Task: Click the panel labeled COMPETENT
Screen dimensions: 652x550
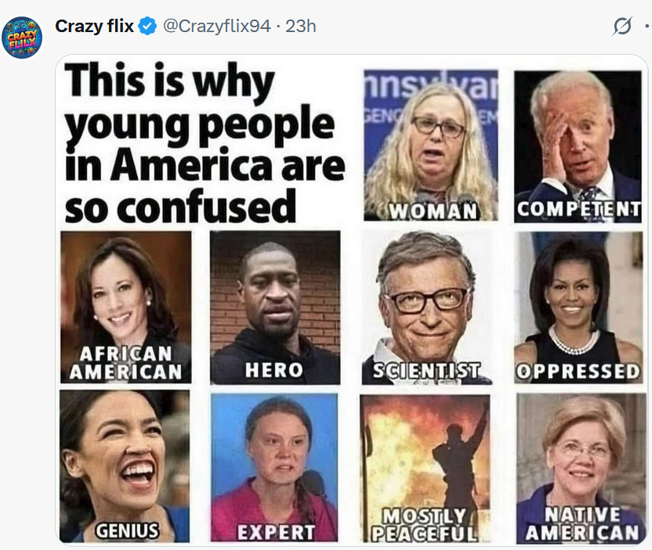Action: pyautogui.click(x=578, y=145)
